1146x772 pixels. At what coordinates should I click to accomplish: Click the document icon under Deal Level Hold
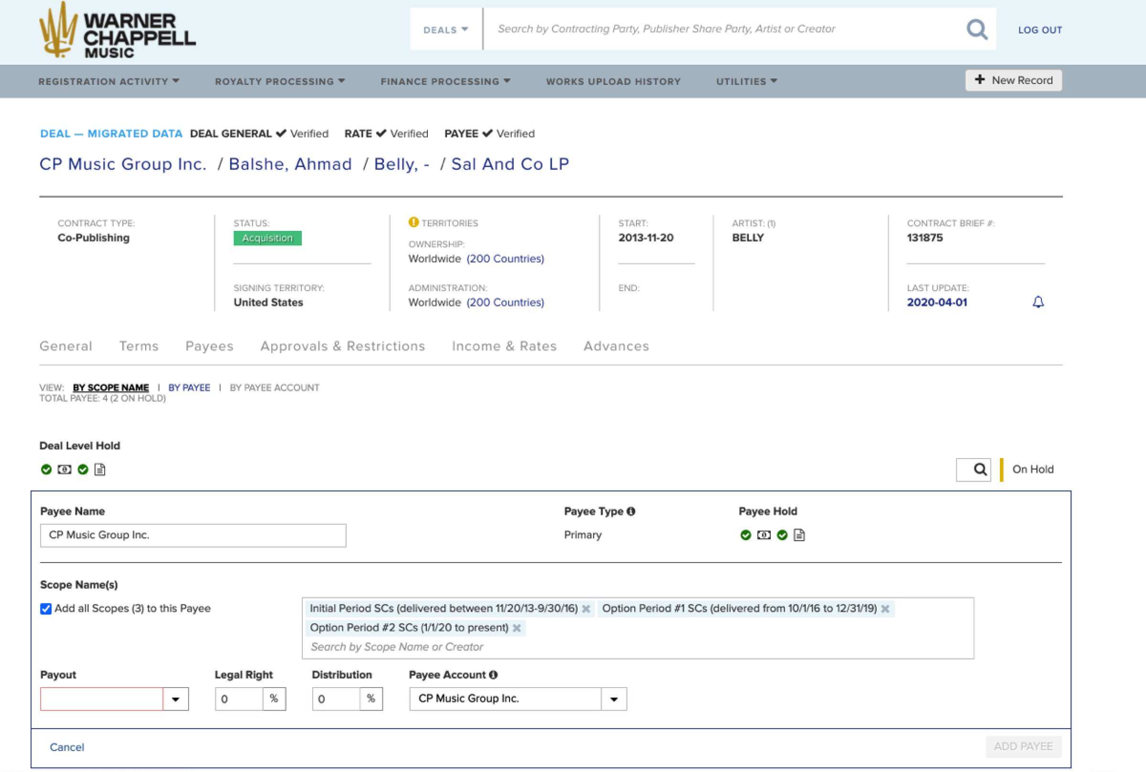coord(100,469)
